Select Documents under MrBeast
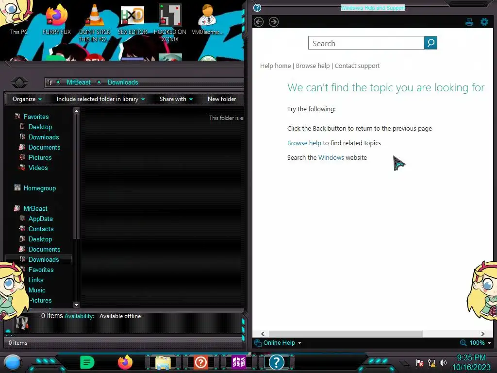 [44, 249]
